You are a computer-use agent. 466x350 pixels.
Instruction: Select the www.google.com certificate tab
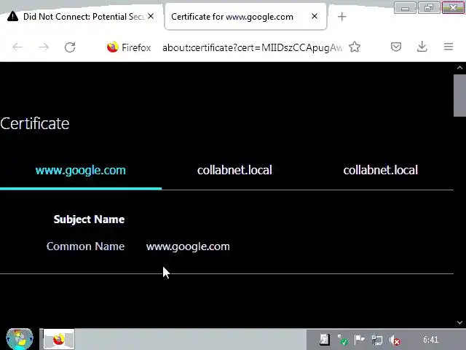(81, 170)
